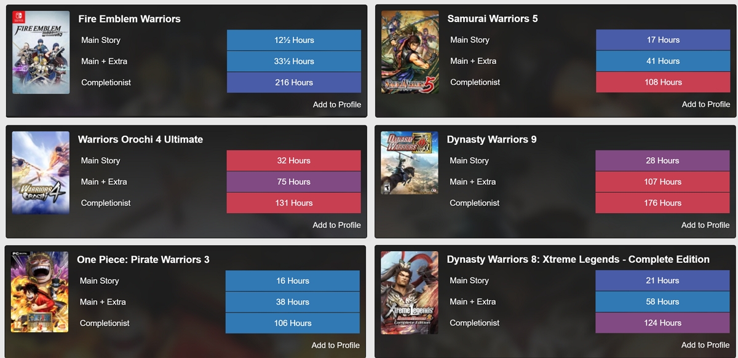Screen dimensions: 738x358
Task: Select the 21 Hours main story bar
Action: [662, 281]
